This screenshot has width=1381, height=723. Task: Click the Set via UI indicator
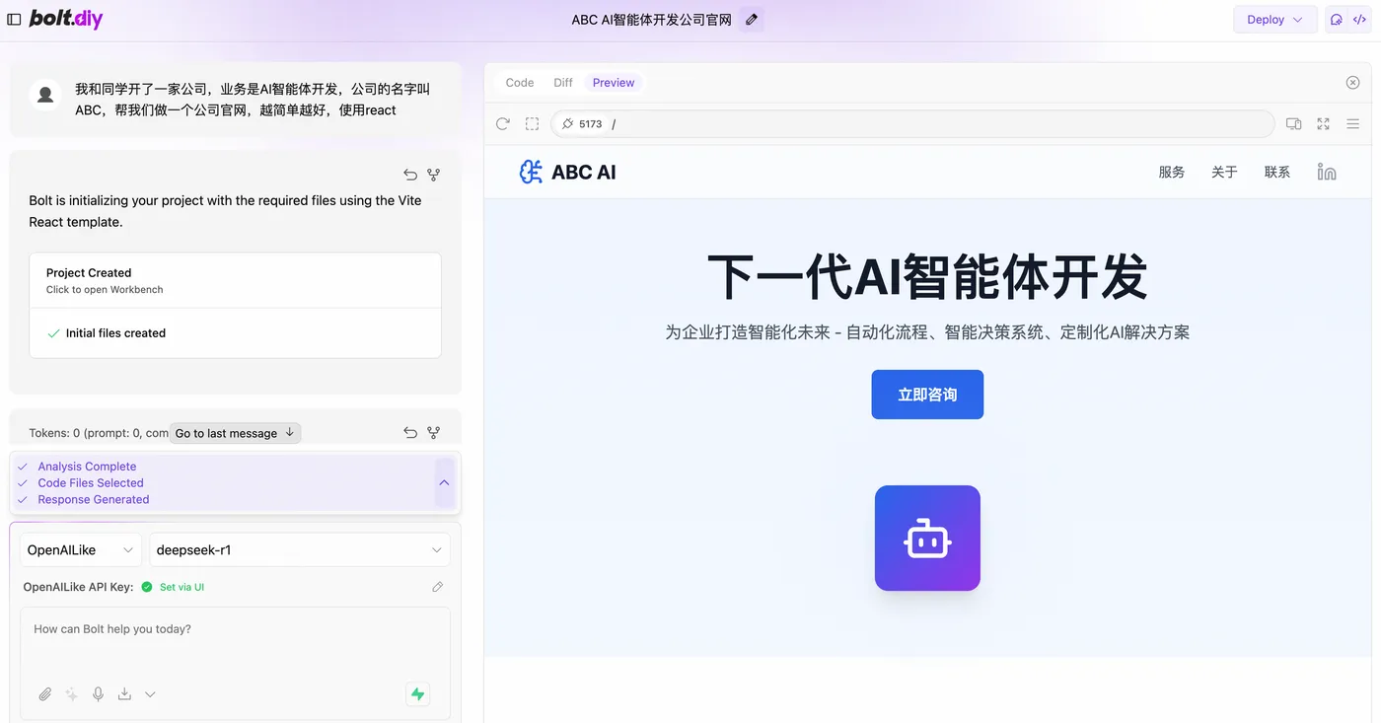(182, 587)
